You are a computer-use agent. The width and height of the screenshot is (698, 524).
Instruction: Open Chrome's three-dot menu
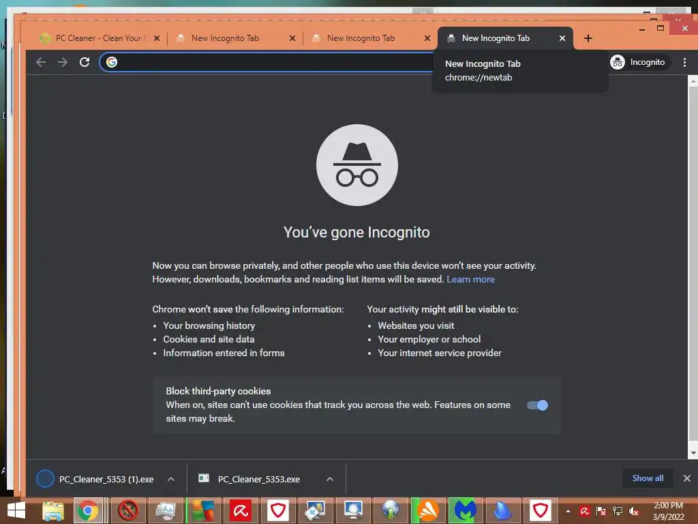tap(684, 62)
